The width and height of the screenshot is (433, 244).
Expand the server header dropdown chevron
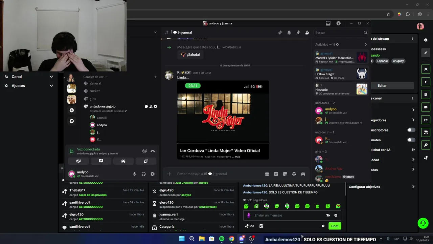click(155, 33)
